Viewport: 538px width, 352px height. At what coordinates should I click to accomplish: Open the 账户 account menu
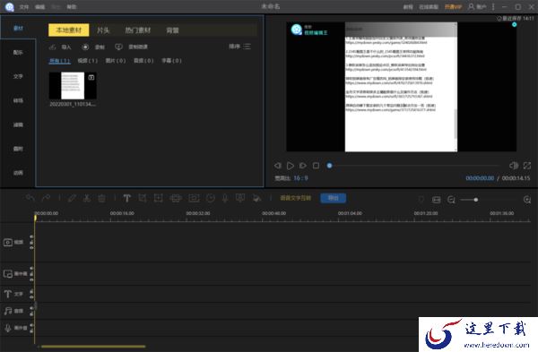click(x=477, y=7)
